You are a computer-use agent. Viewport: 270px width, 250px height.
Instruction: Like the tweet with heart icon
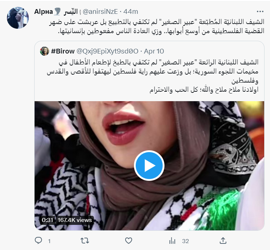128,241
